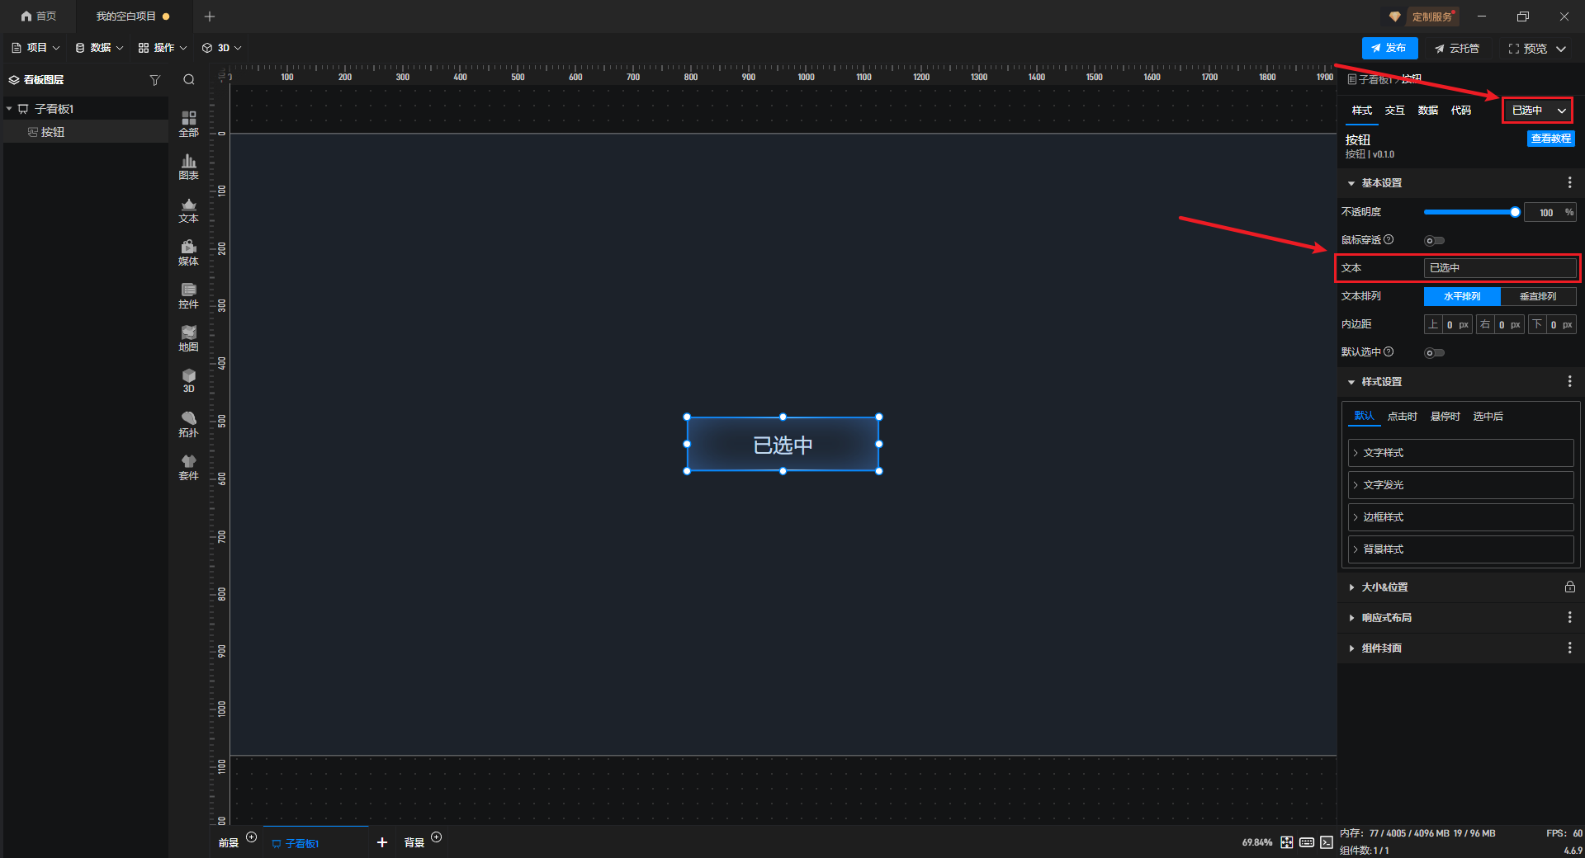1585x858 pixels.
Task: Click the 不透明度 opacity slider handle
Action: pyautogui.click(x=1515, y=213)
